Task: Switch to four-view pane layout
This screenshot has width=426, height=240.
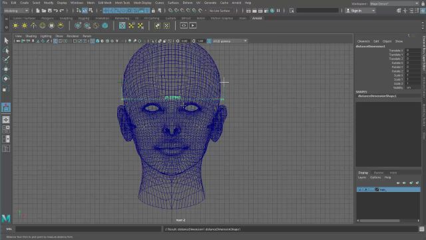Action: pyautogui.click(x=6, y=129)
